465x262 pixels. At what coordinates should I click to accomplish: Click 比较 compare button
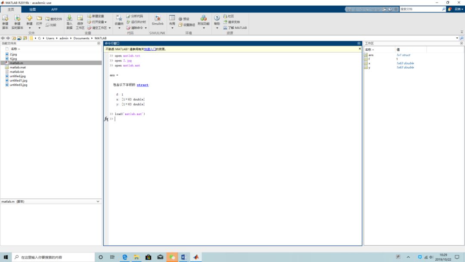click(x=51, y=25)
